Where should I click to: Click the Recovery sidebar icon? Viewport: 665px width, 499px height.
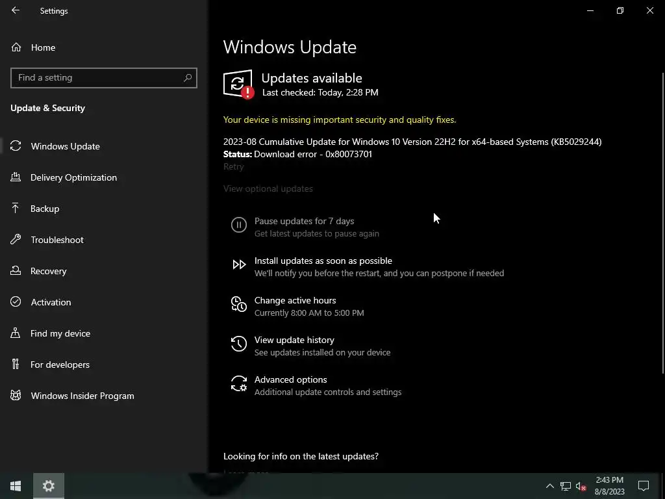16,271
